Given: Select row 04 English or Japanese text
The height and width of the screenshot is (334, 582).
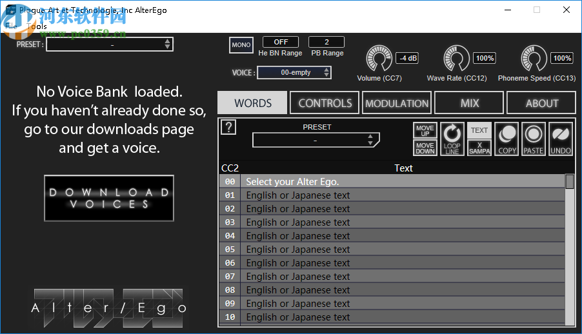Looking at the screenshot, I should point(392,235).
